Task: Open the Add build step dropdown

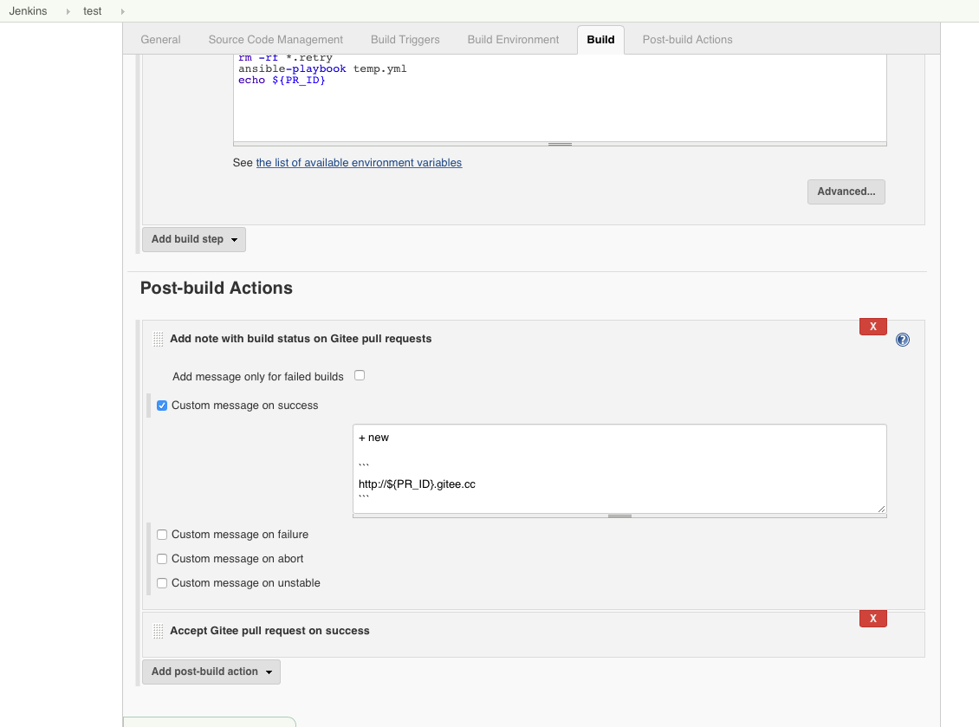Action: [x=194, y=239]
